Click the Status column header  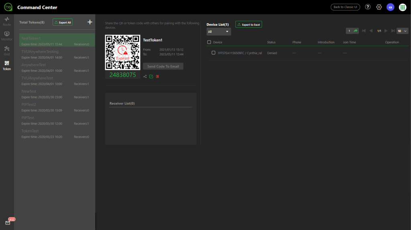271,42
